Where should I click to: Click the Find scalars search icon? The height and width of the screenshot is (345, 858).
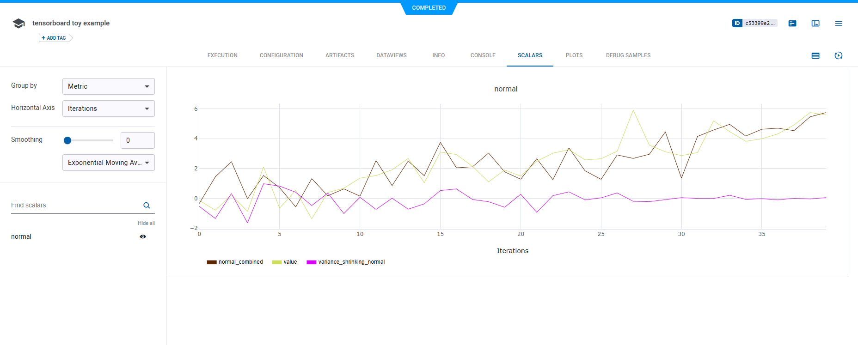click(147, 206)
